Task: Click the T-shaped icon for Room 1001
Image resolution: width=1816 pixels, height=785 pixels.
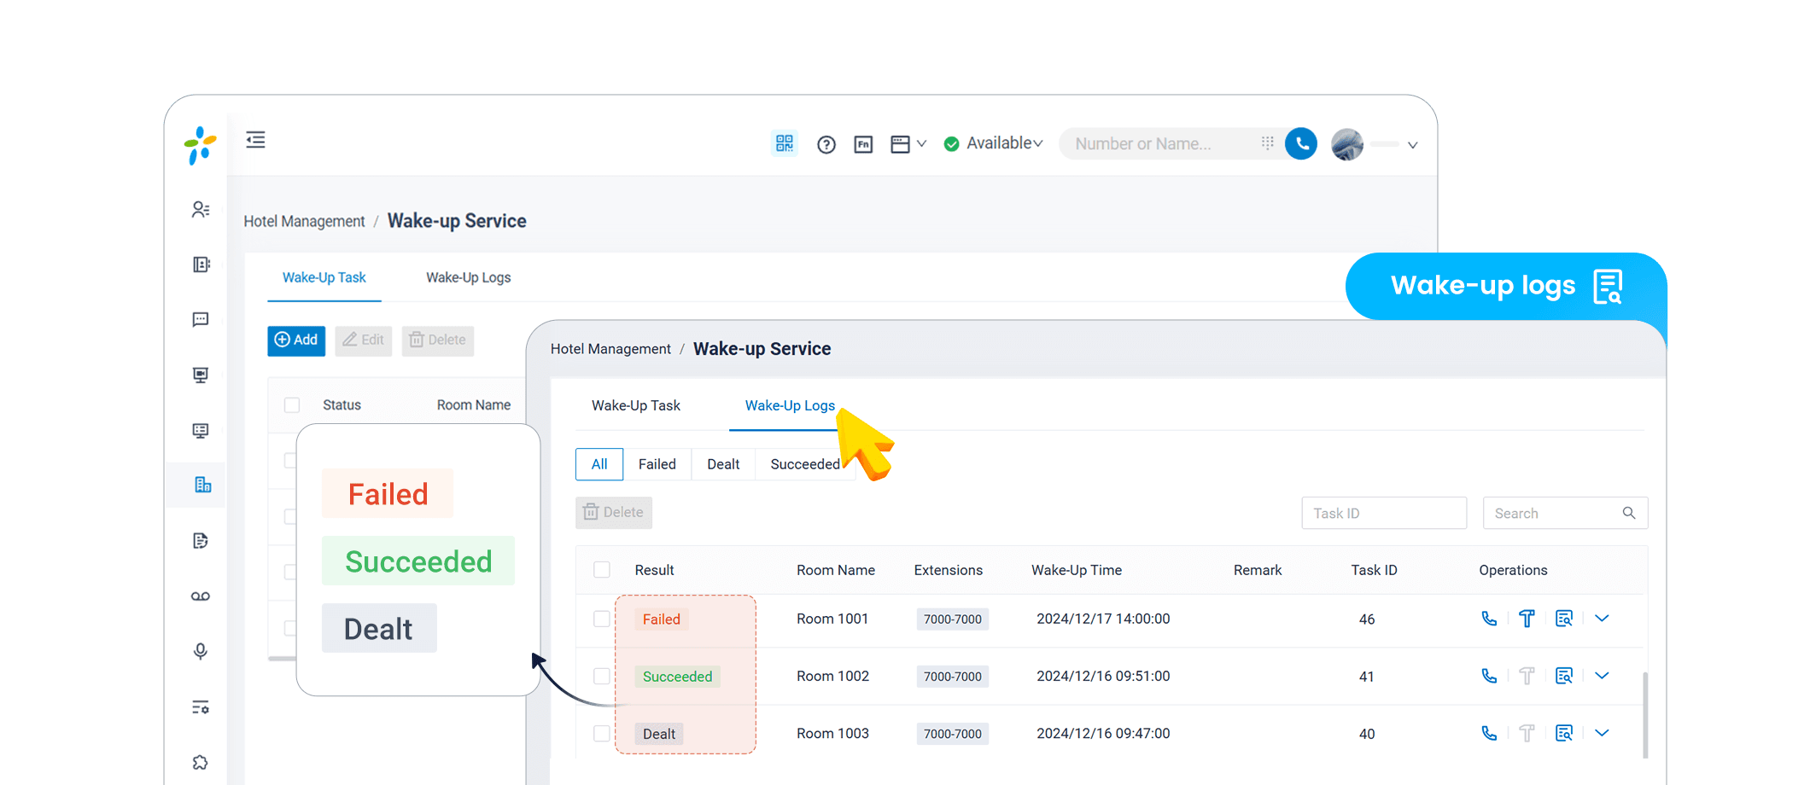Action: point(1527,619)
